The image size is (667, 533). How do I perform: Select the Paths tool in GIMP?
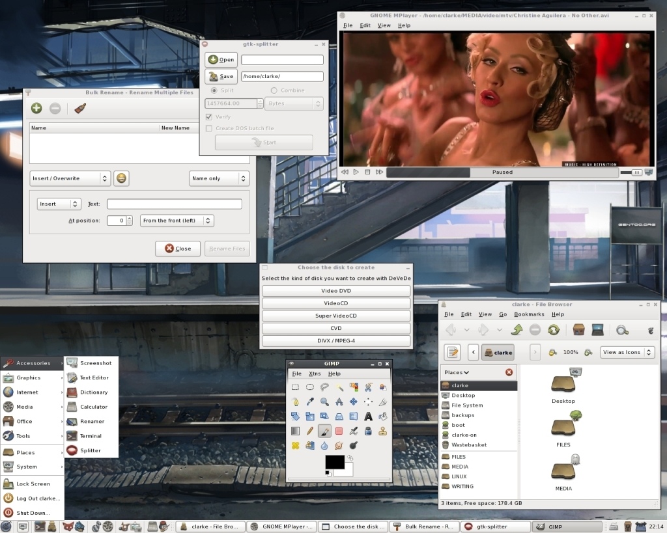pos(295,402)
